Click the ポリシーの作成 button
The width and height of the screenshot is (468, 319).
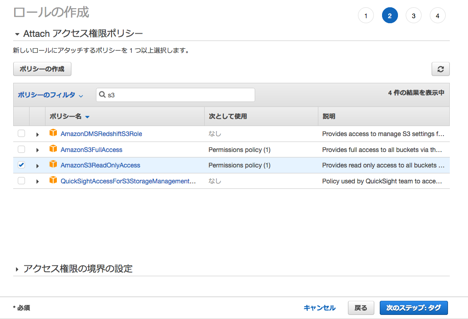pyautogui.click(x=42, y=69)
